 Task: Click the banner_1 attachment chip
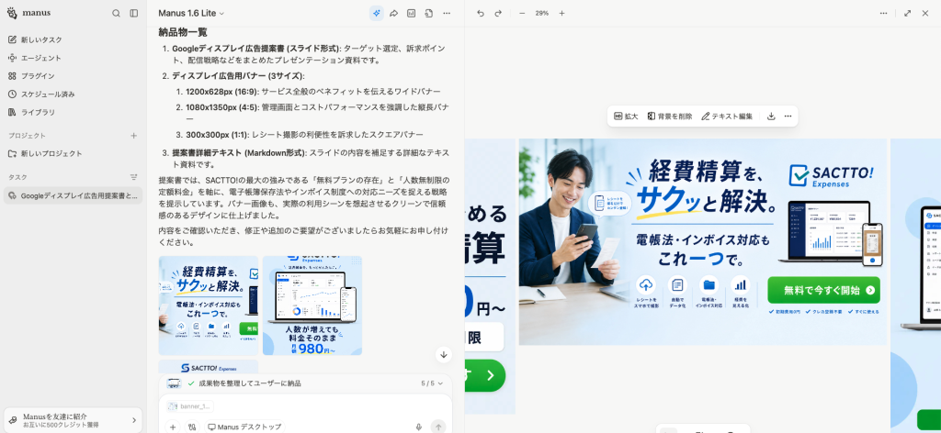190,406
